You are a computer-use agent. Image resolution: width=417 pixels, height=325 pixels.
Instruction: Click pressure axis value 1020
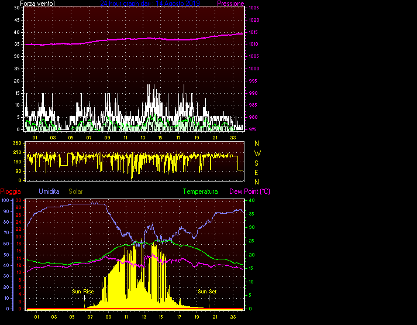[x=254, y=20]
